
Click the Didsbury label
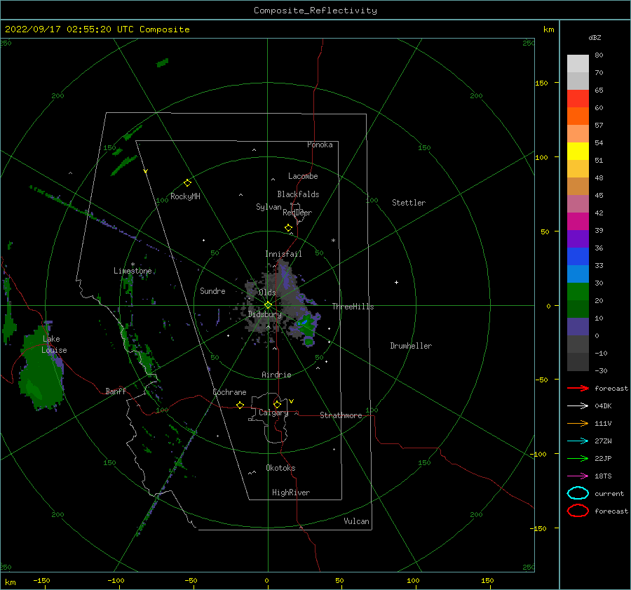[265, 314]
